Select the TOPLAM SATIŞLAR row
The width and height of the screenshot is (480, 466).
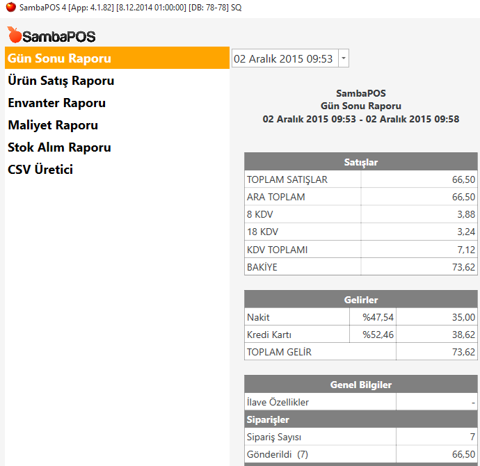[x=303, y=179]
